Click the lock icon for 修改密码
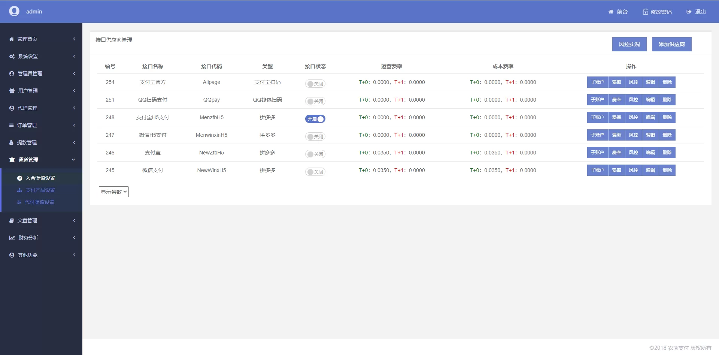Image resolution: width=719 pixels, height=355 pixels. click(x=645, y=12)
